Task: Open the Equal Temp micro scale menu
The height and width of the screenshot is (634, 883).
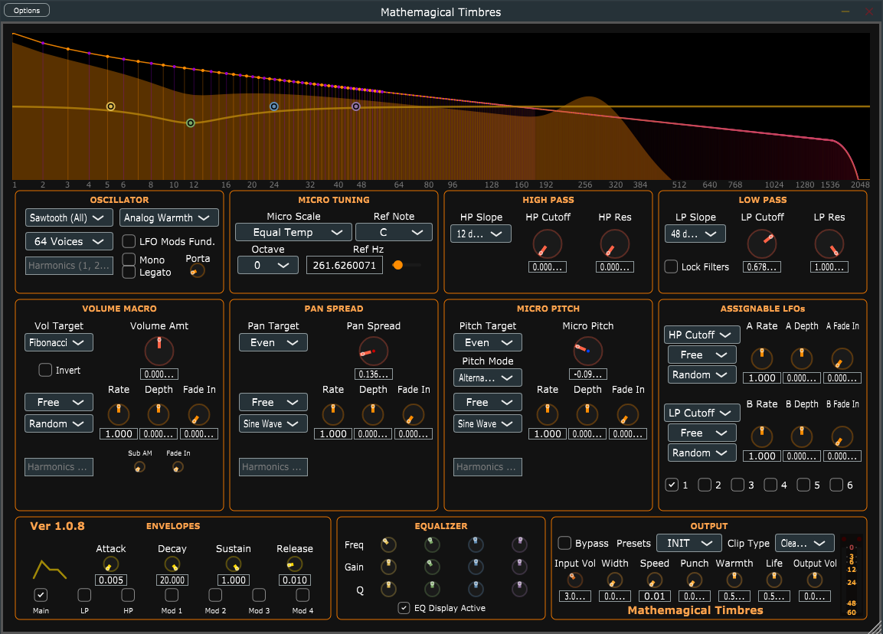Action: (x=293, y=232)
